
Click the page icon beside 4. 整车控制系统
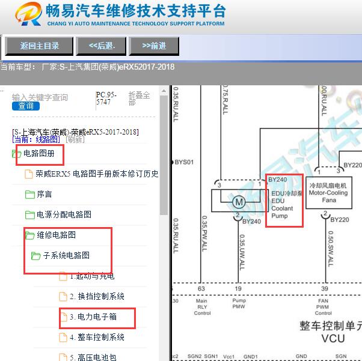pyautogui.click(x=63, y=338)
